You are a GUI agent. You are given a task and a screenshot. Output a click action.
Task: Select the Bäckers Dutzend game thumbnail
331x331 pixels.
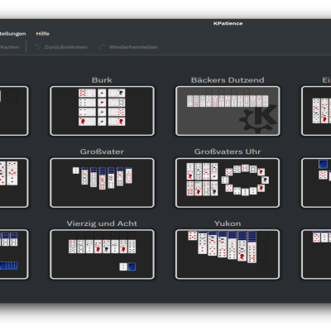[228, 111]
